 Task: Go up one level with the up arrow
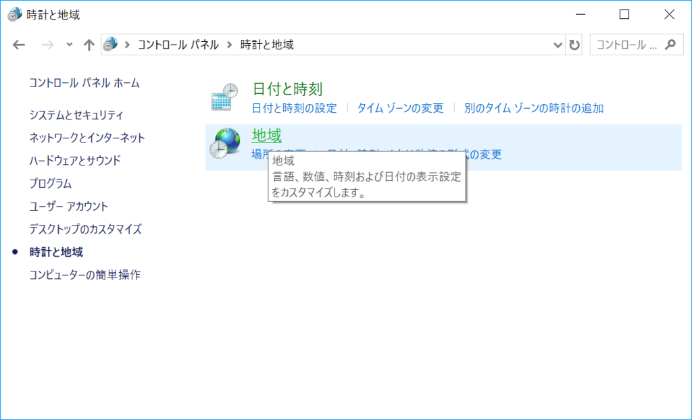(89, 45)
